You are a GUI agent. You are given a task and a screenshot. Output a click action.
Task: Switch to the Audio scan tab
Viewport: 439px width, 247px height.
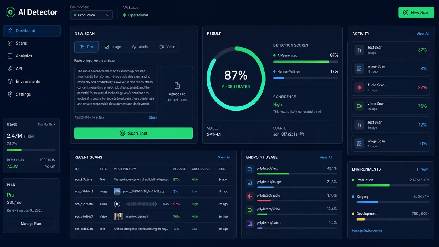[x=140, y=47]
